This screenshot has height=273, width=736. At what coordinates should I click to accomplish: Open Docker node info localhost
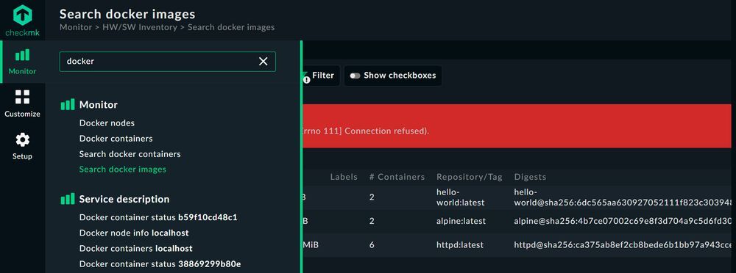point(134,233)
